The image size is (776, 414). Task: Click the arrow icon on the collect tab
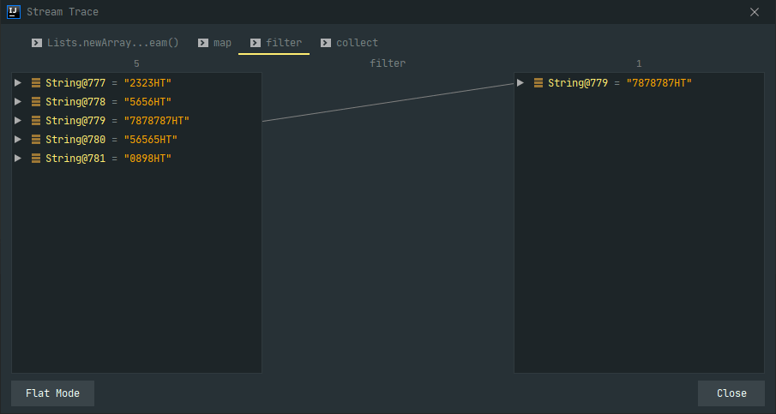pyautogui.click(x=325, y=43)
